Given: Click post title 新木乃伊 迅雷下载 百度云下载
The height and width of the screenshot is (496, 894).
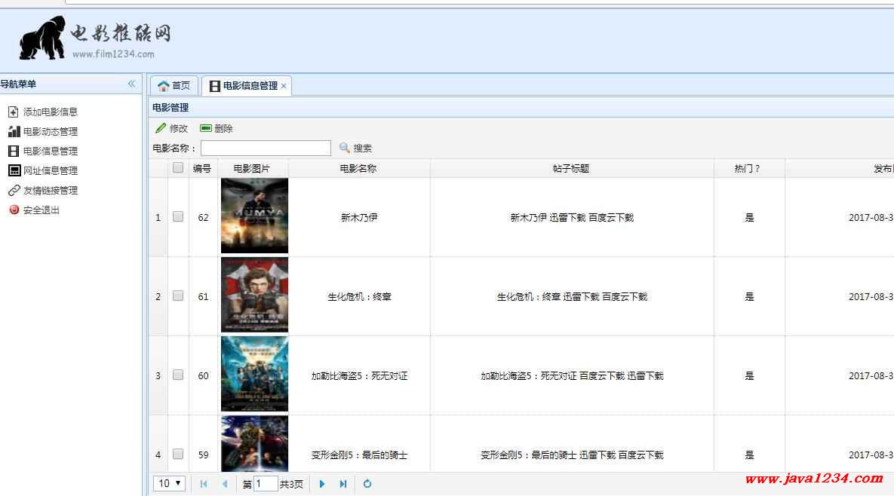Looking at the screenshot, I should (x=572, y=218).
